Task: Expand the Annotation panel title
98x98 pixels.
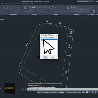Action: 14,14
